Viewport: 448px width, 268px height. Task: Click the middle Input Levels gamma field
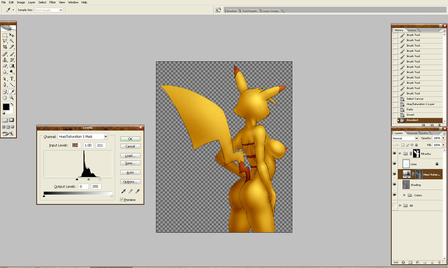tap(88, 145)
